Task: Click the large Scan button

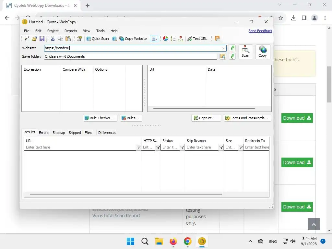Action: click(x=245, y=52)
